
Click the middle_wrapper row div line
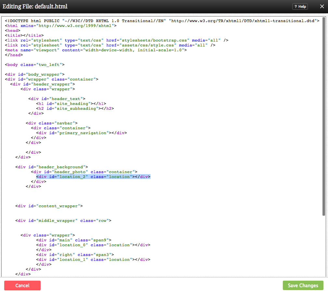63,221
